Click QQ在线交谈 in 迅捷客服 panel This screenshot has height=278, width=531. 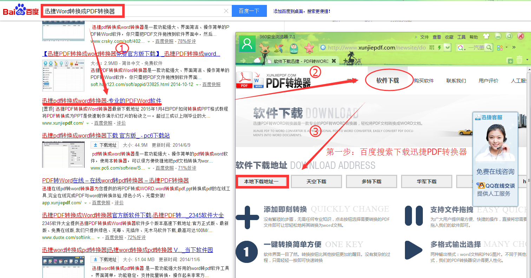tap(496, 186)
